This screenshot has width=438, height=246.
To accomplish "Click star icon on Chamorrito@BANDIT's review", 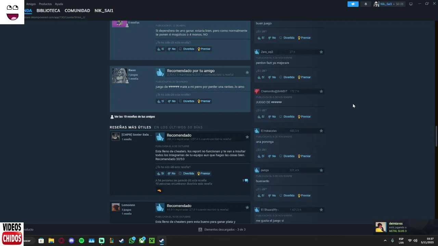I will (321, 91).
